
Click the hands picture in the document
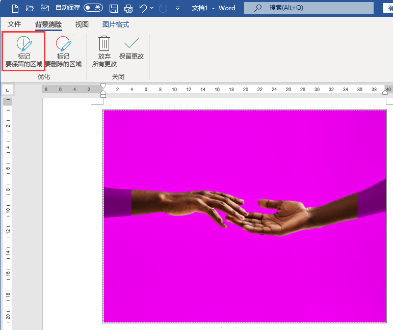(245, 216)
